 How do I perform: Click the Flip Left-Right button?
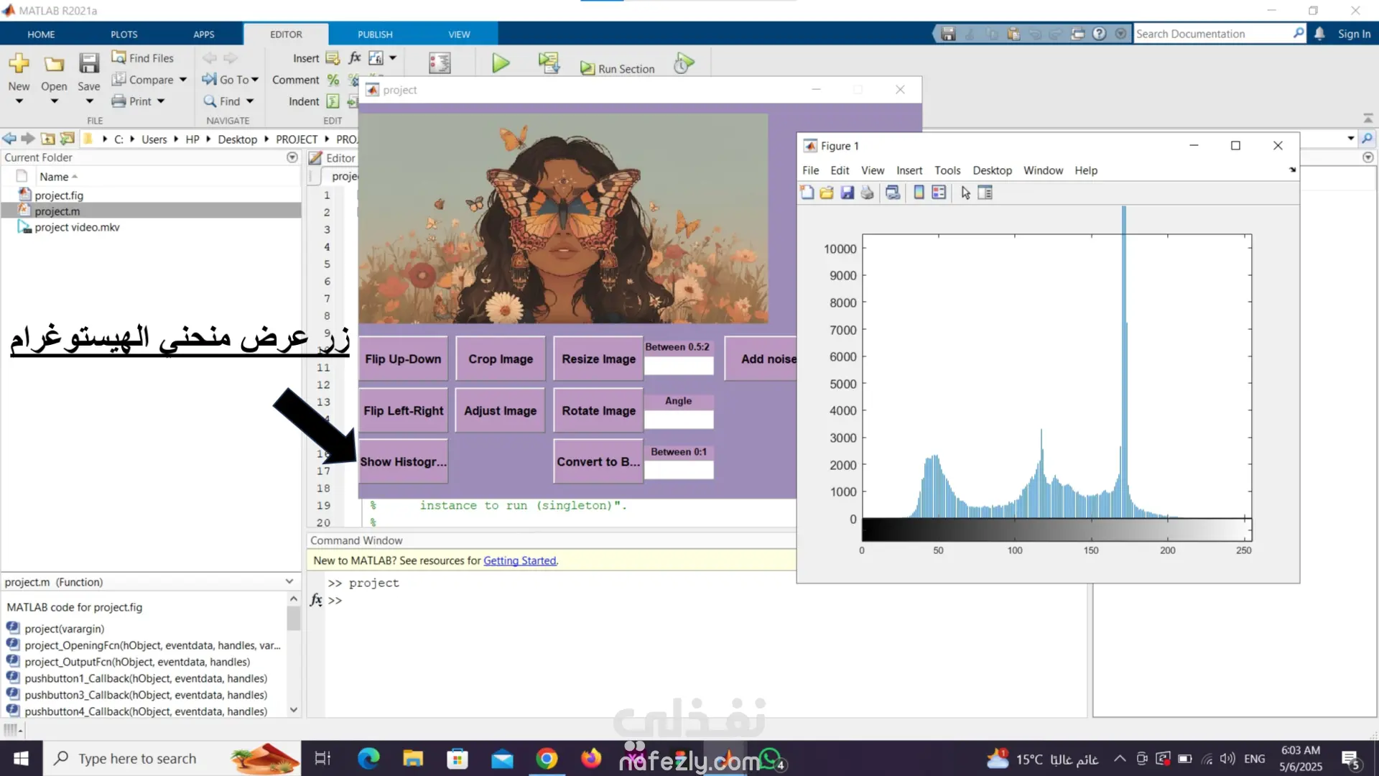[403, 410]
